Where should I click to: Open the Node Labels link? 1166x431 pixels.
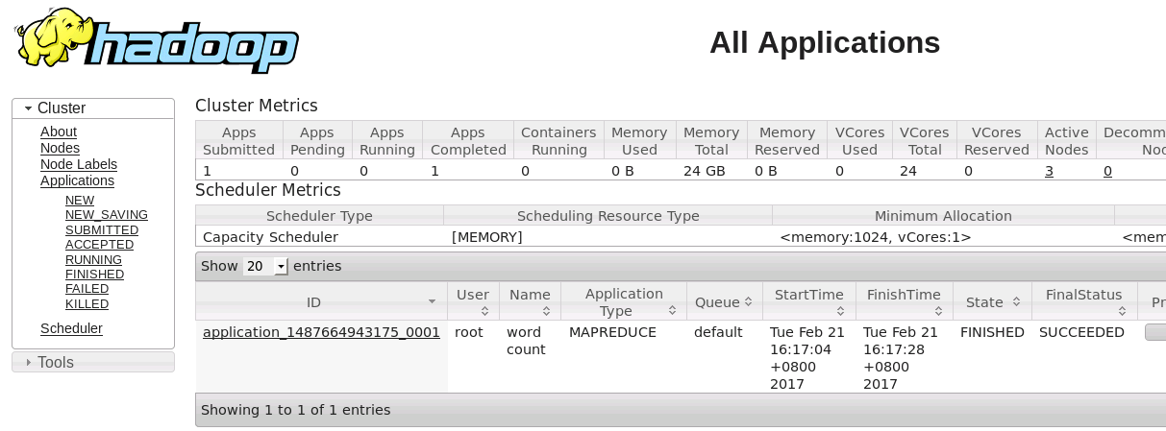pos(79,164)
